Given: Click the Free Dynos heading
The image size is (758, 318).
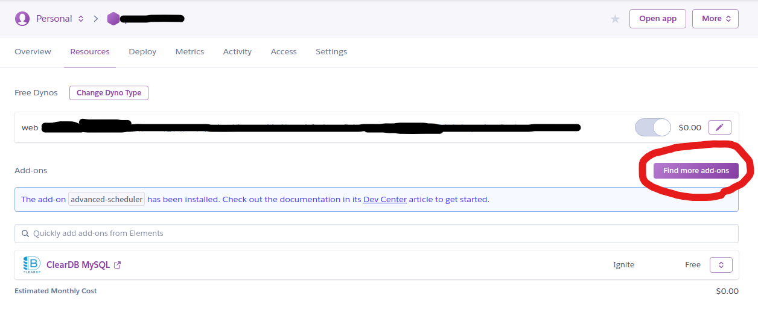Looking at the screenshot, I should coord(36,93).
